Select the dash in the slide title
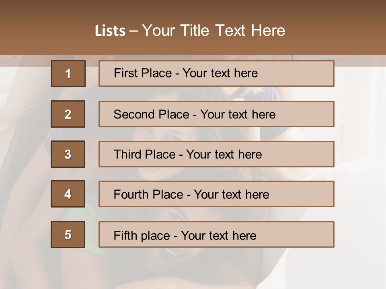This screenshot has height=289, width=386. (133, 31)
